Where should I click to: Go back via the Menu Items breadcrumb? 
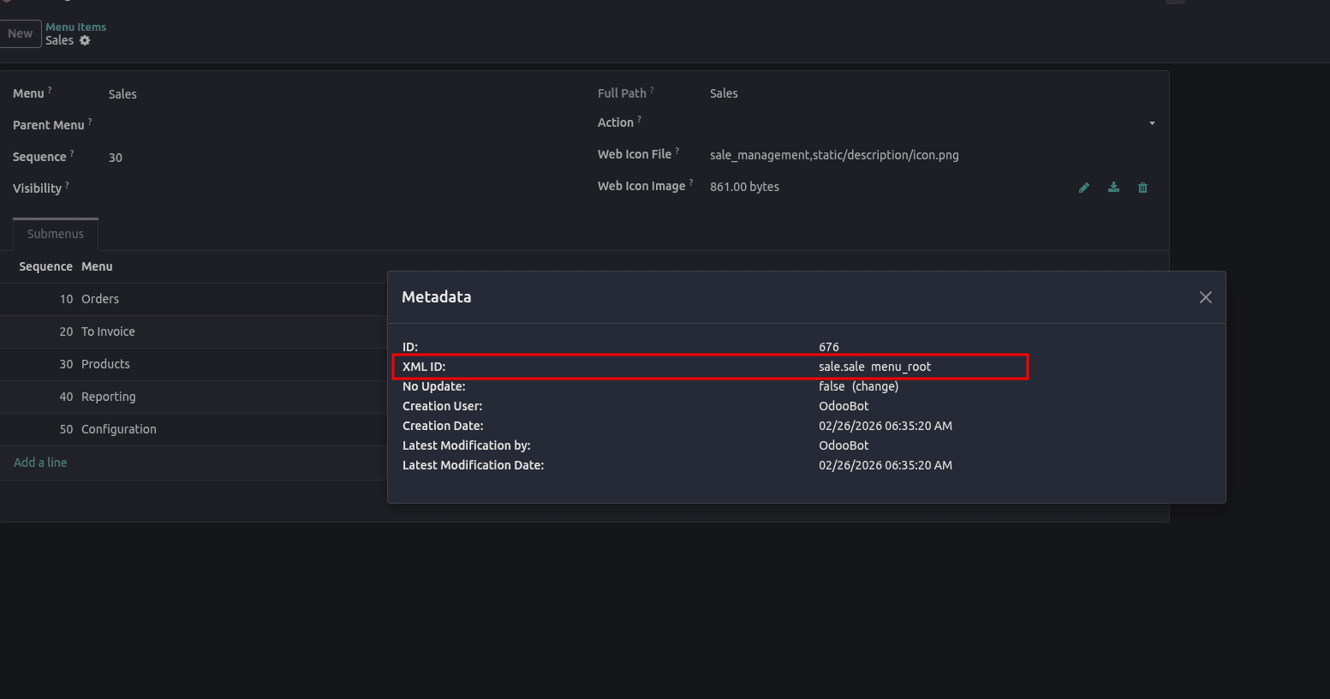pyautogui.click(x=75, y=27)
